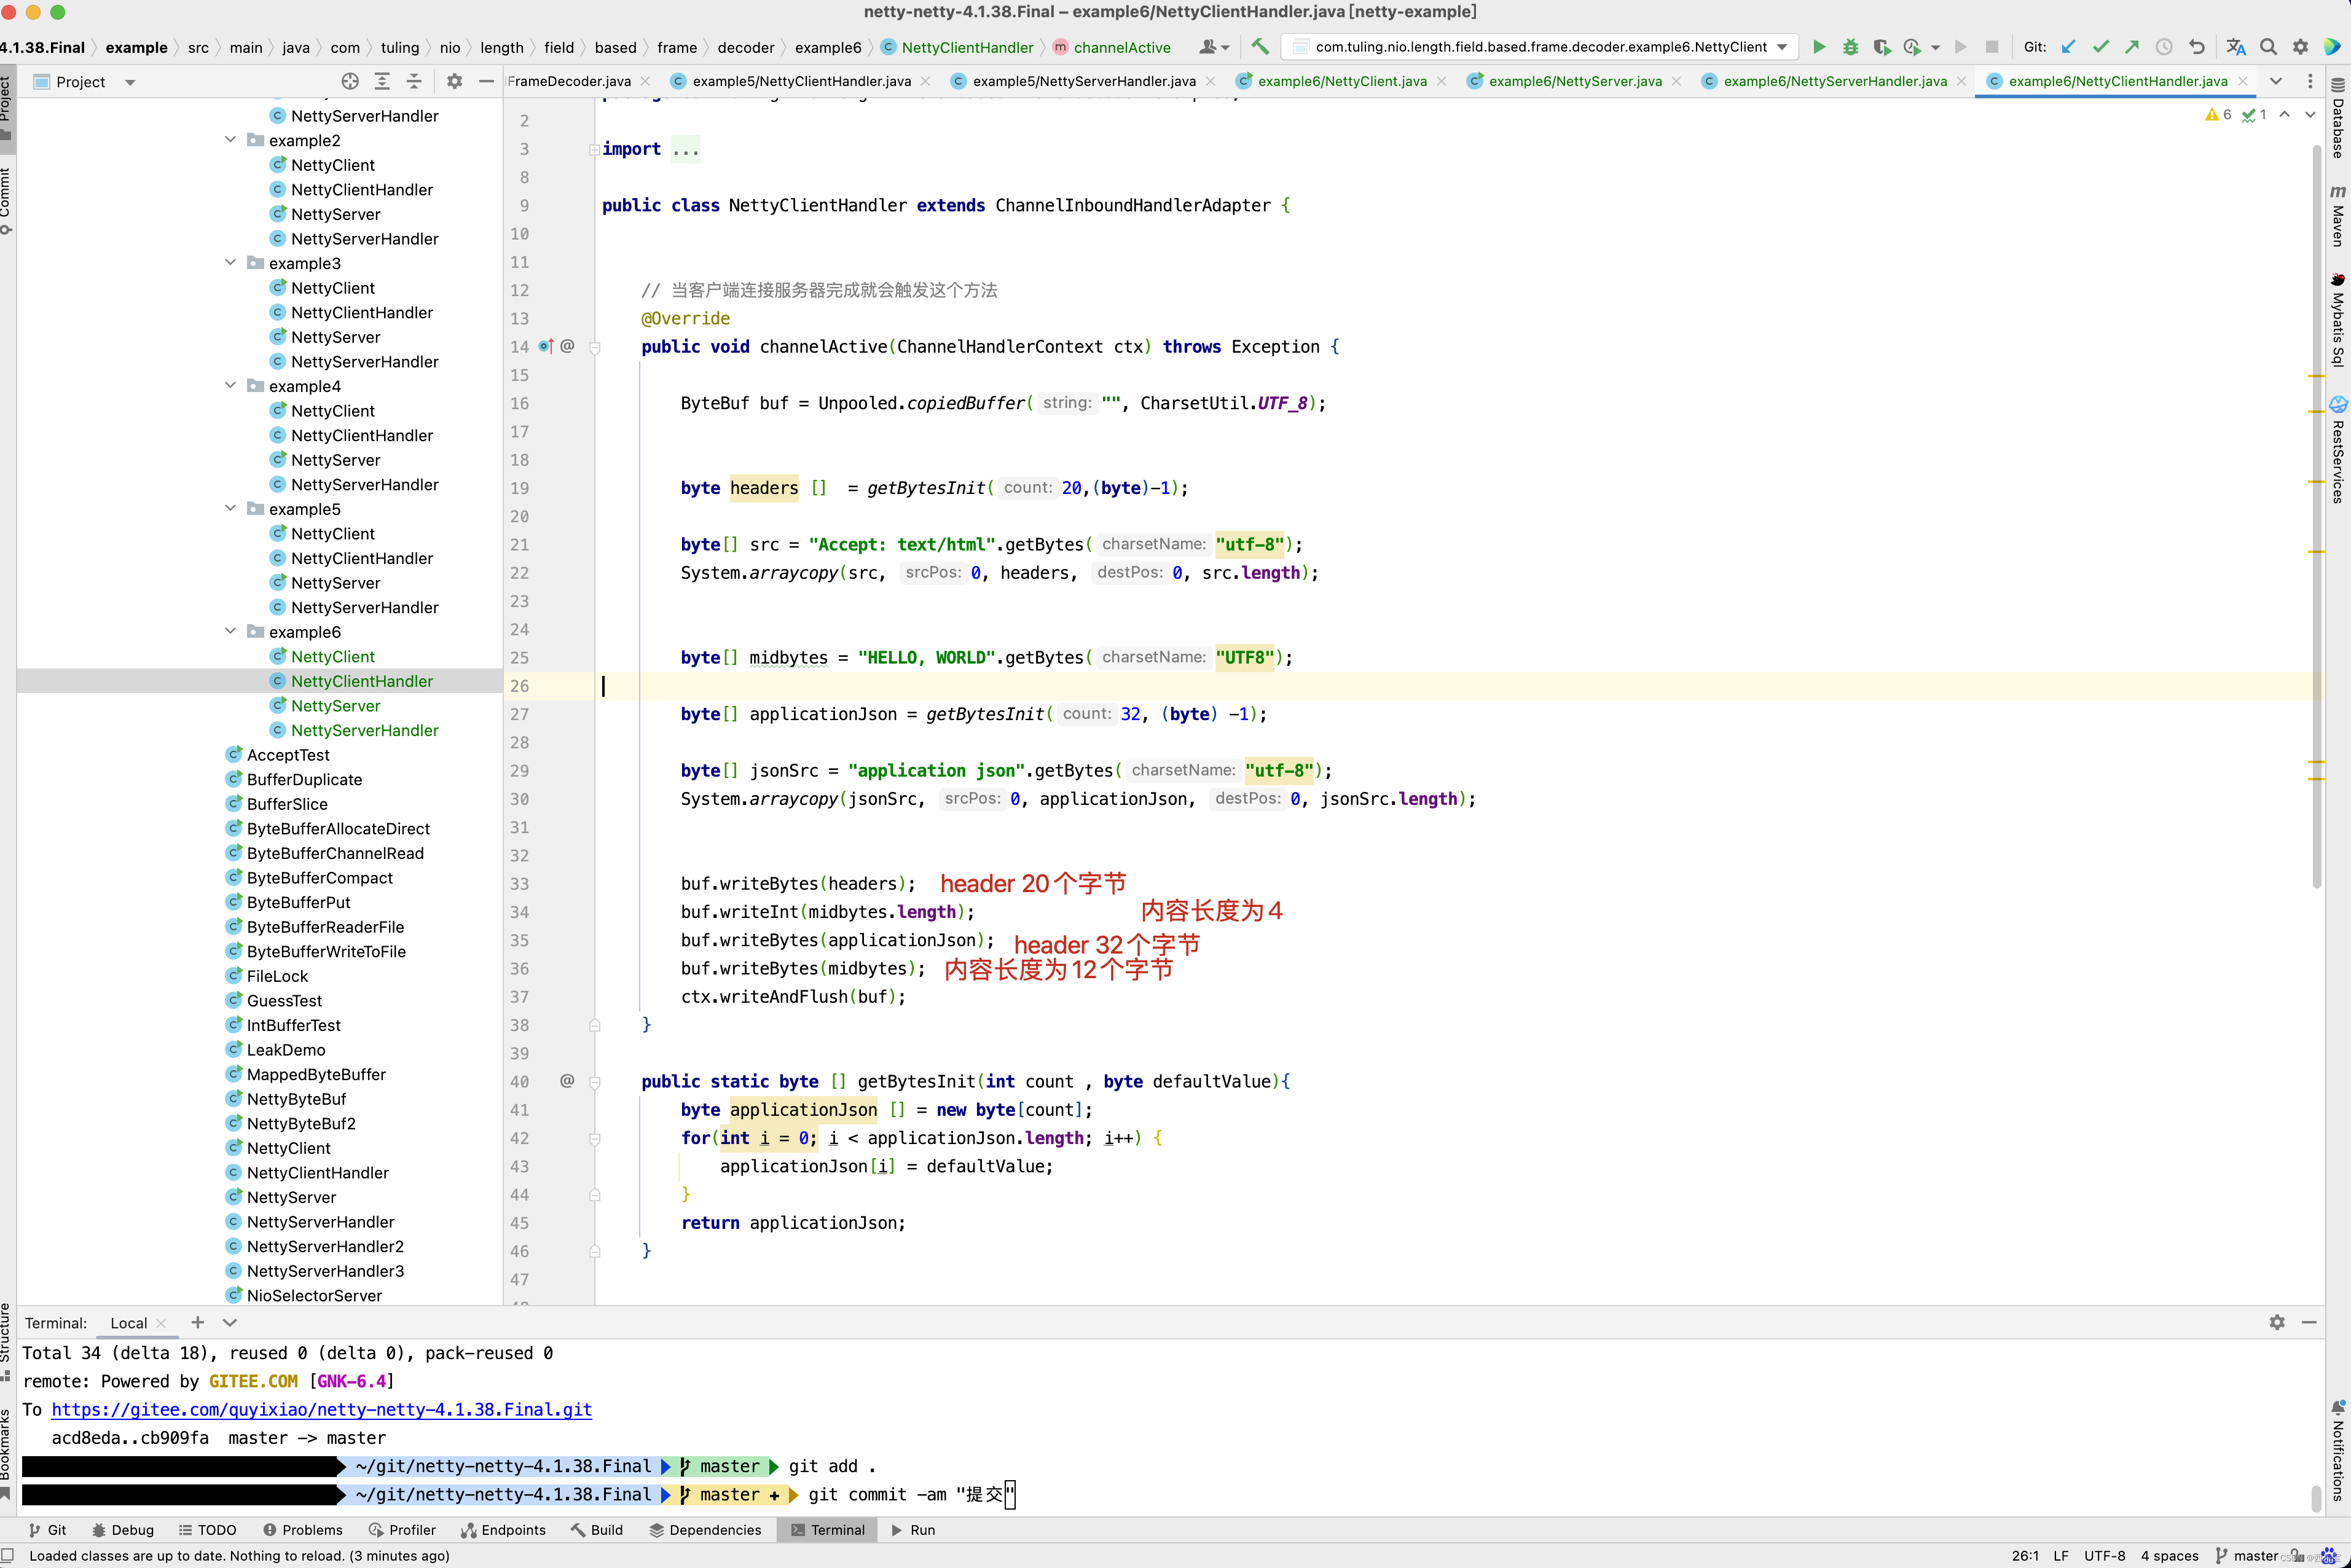Open the Problems tool window tab
This screenshot has width=2351, height=1568.
coord(302,1530)
